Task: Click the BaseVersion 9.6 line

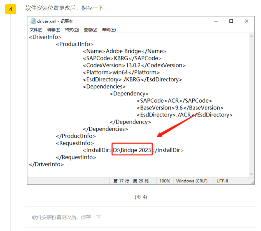Action: (180, 108)
